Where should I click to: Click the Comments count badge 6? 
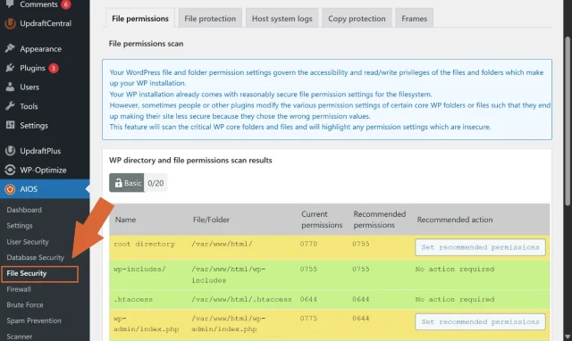[65, 4]
